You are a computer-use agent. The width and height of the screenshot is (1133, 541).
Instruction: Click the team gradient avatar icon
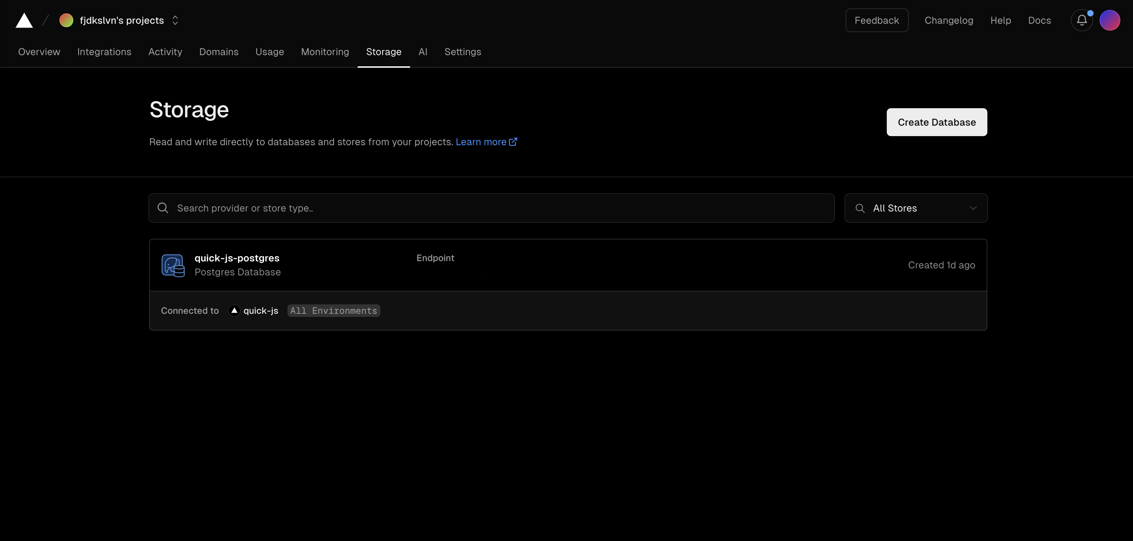[x=66, y=20]
